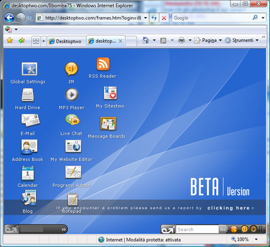The image size is (270, 247).
Task: Open the Notepad icon
Action: tap(72, 199)
